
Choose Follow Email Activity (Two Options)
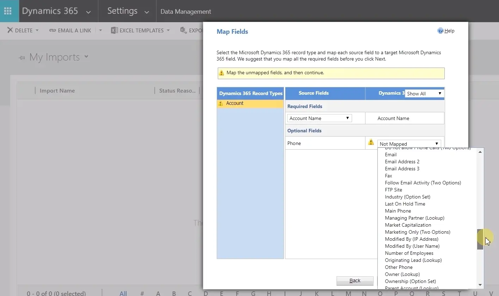pos(423,183)
